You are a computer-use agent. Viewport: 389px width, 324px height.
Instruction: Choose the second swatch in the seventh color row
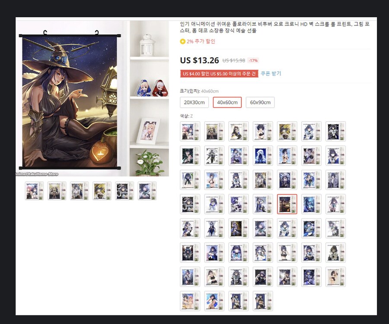point(214,277)
